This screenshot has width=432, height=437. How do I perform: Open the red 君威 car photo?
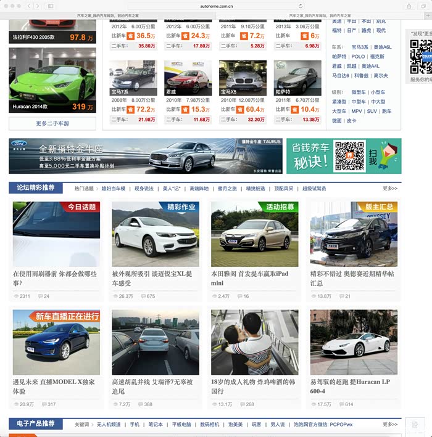click(x=188, y=78)
